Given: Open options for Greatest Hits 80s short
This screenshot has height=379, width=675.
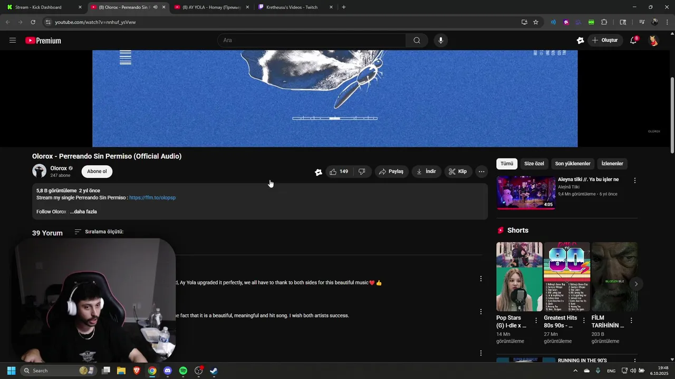Looking at the screenshot, I should pos(584,321).
